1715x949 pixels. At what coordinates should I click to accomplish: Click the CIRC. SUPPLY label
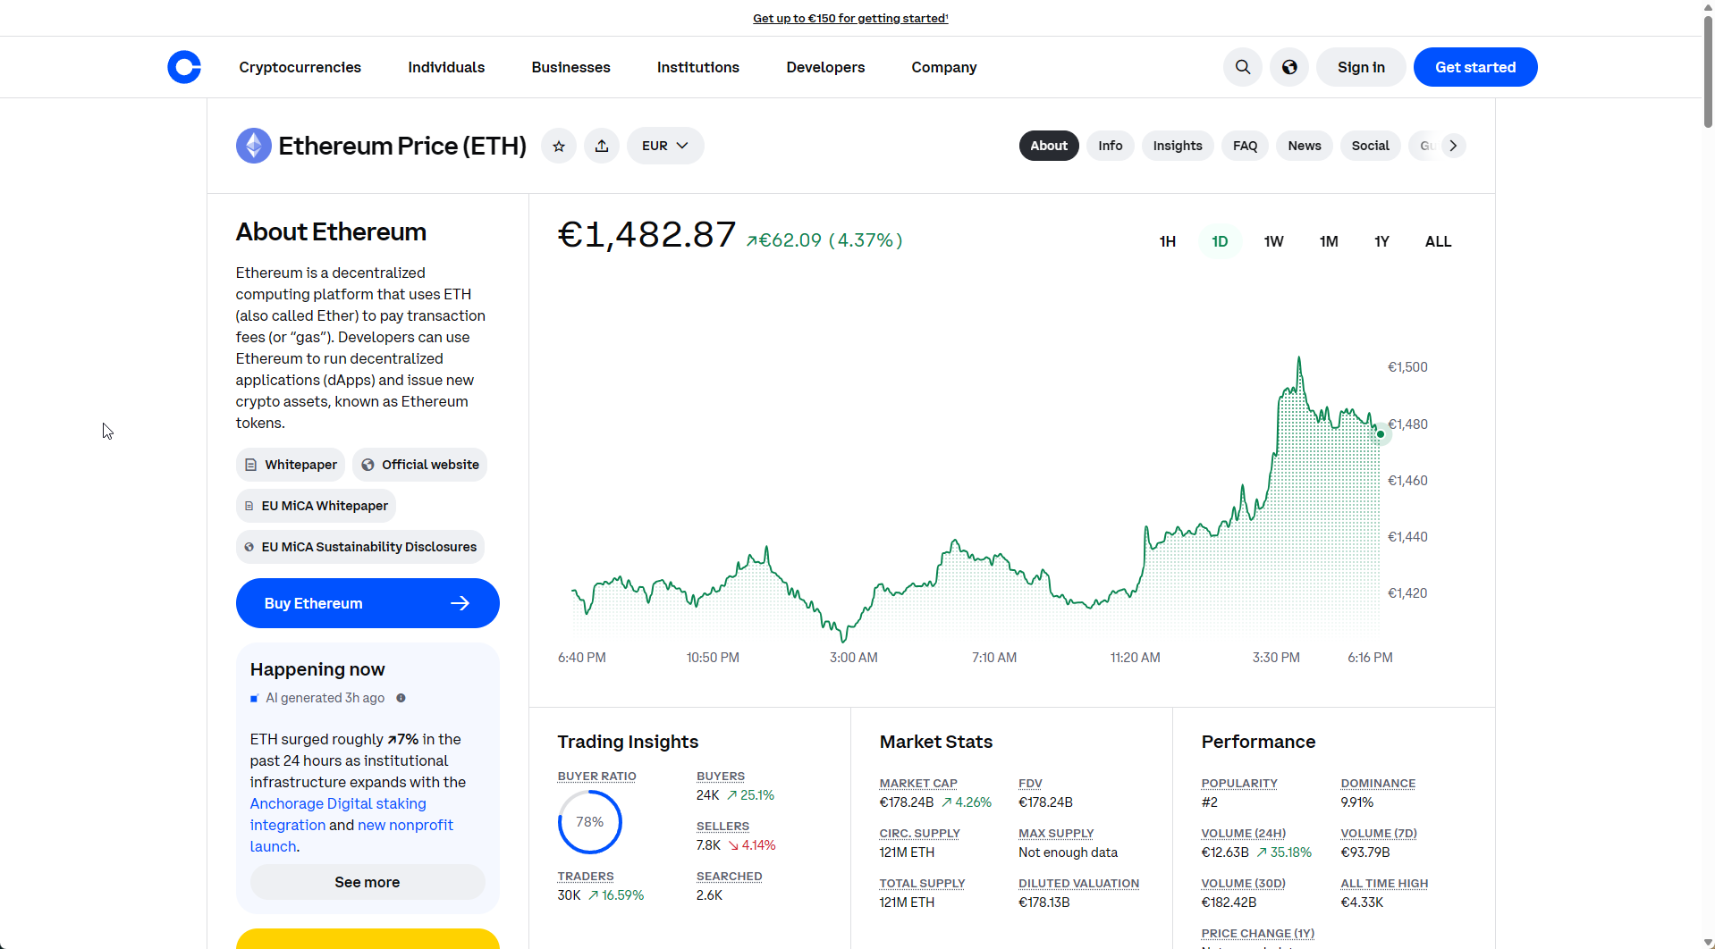point(919,834)
